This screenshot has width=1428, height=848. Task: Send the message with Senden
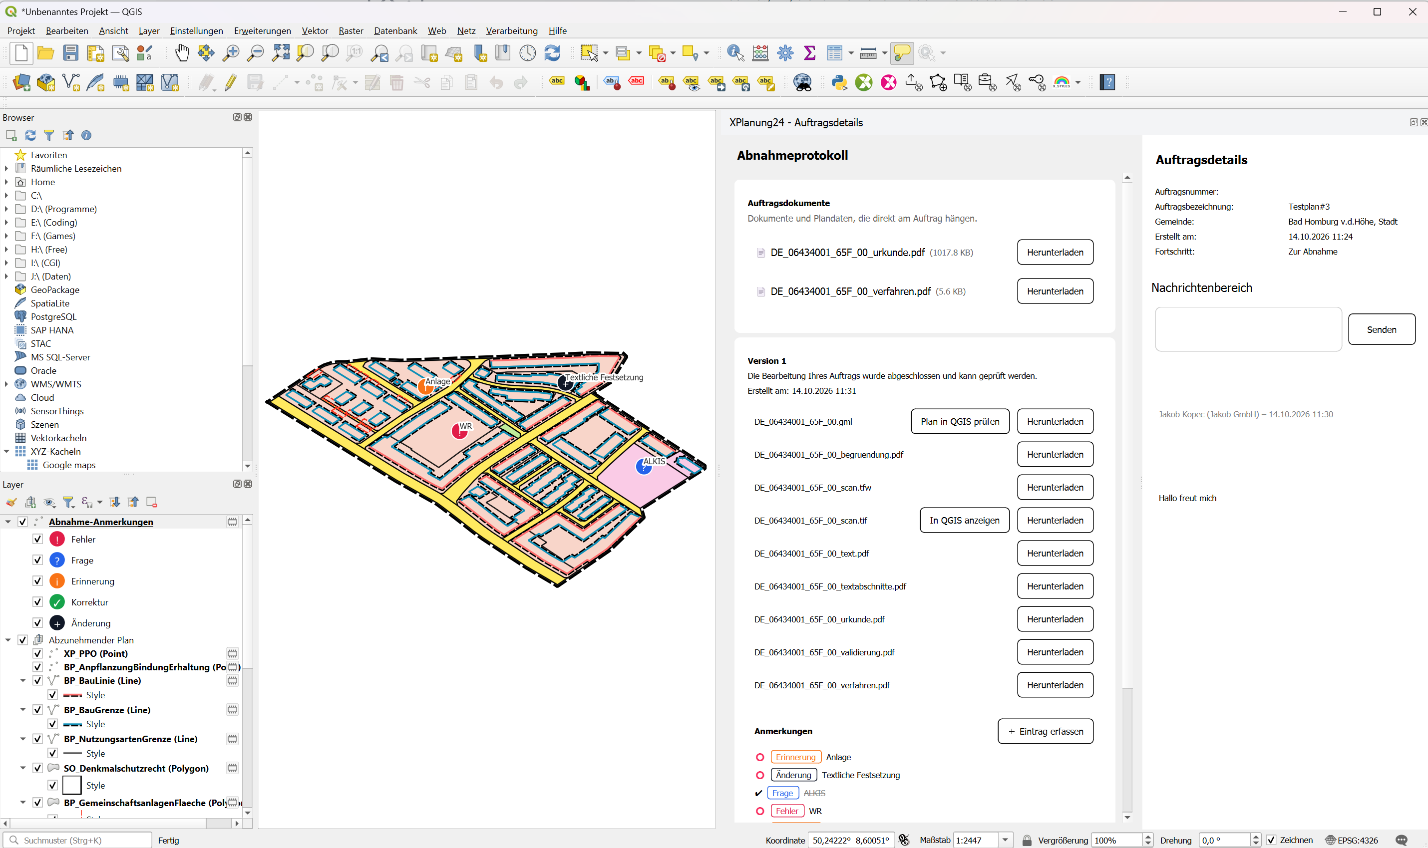1382,330
